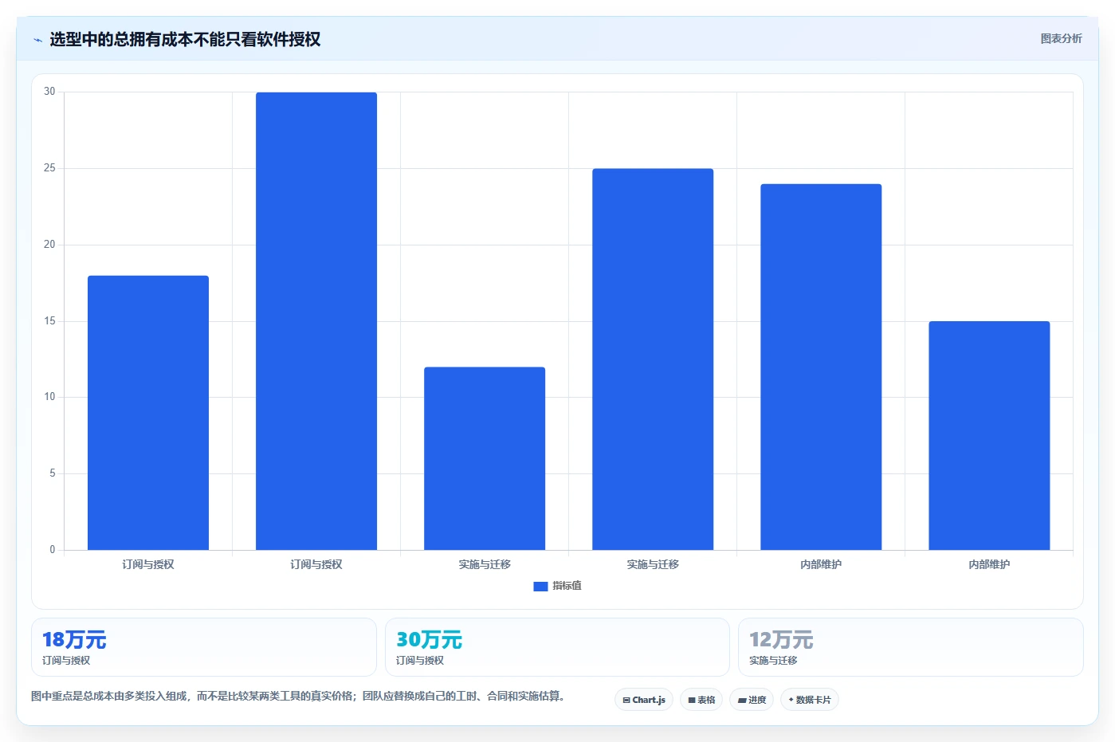Select the 进度 chip
Image resolution: width=1115 pixels, height=742 pixels.
pyautogui.click(x=752, y=700)
